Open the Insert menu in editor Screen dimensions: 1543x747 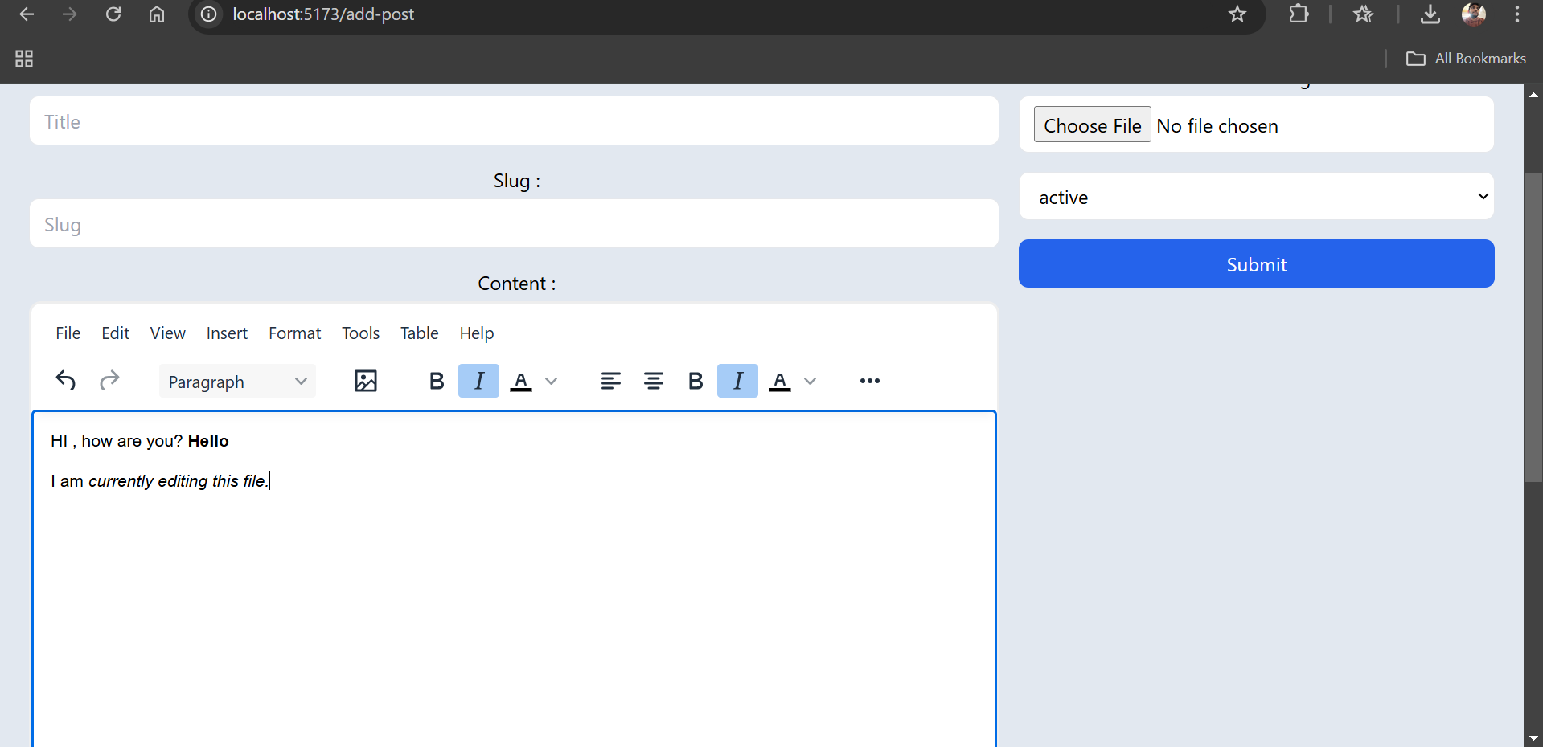tap(227, 333)
